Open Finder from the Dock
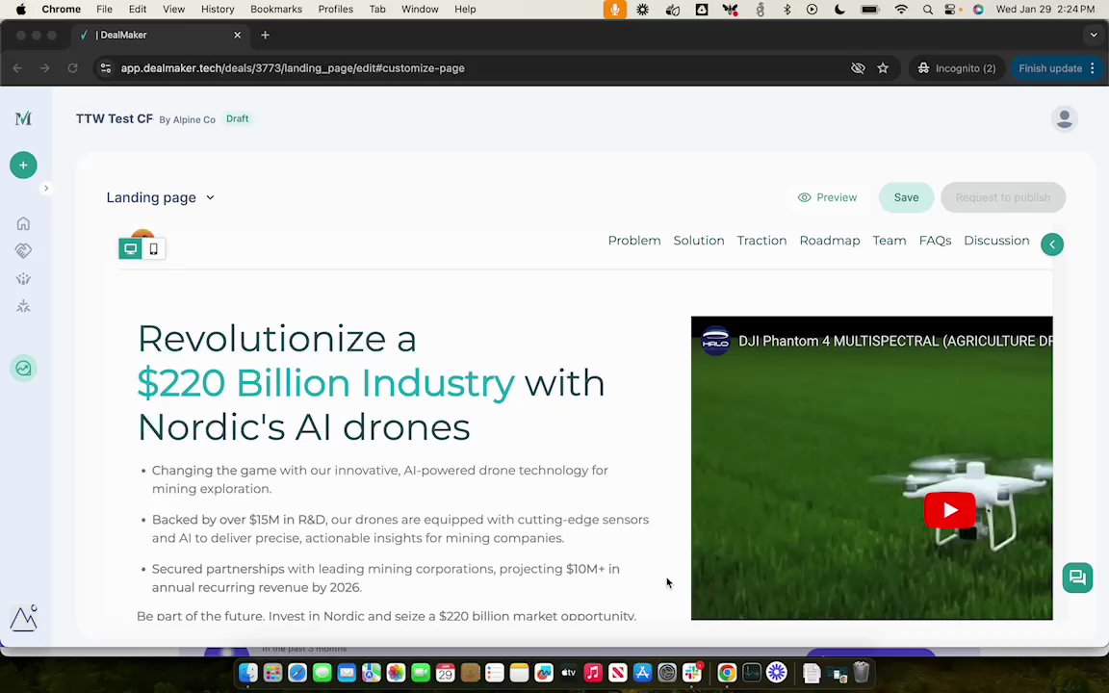Image resolution: width=1109 pixels, height=693 pixels. tap(248, 673)
